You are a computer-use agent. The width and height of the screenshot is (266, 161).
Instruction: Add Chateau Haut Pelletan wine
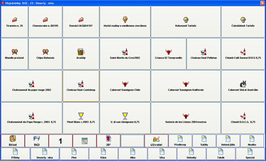(x=204, y=54)
